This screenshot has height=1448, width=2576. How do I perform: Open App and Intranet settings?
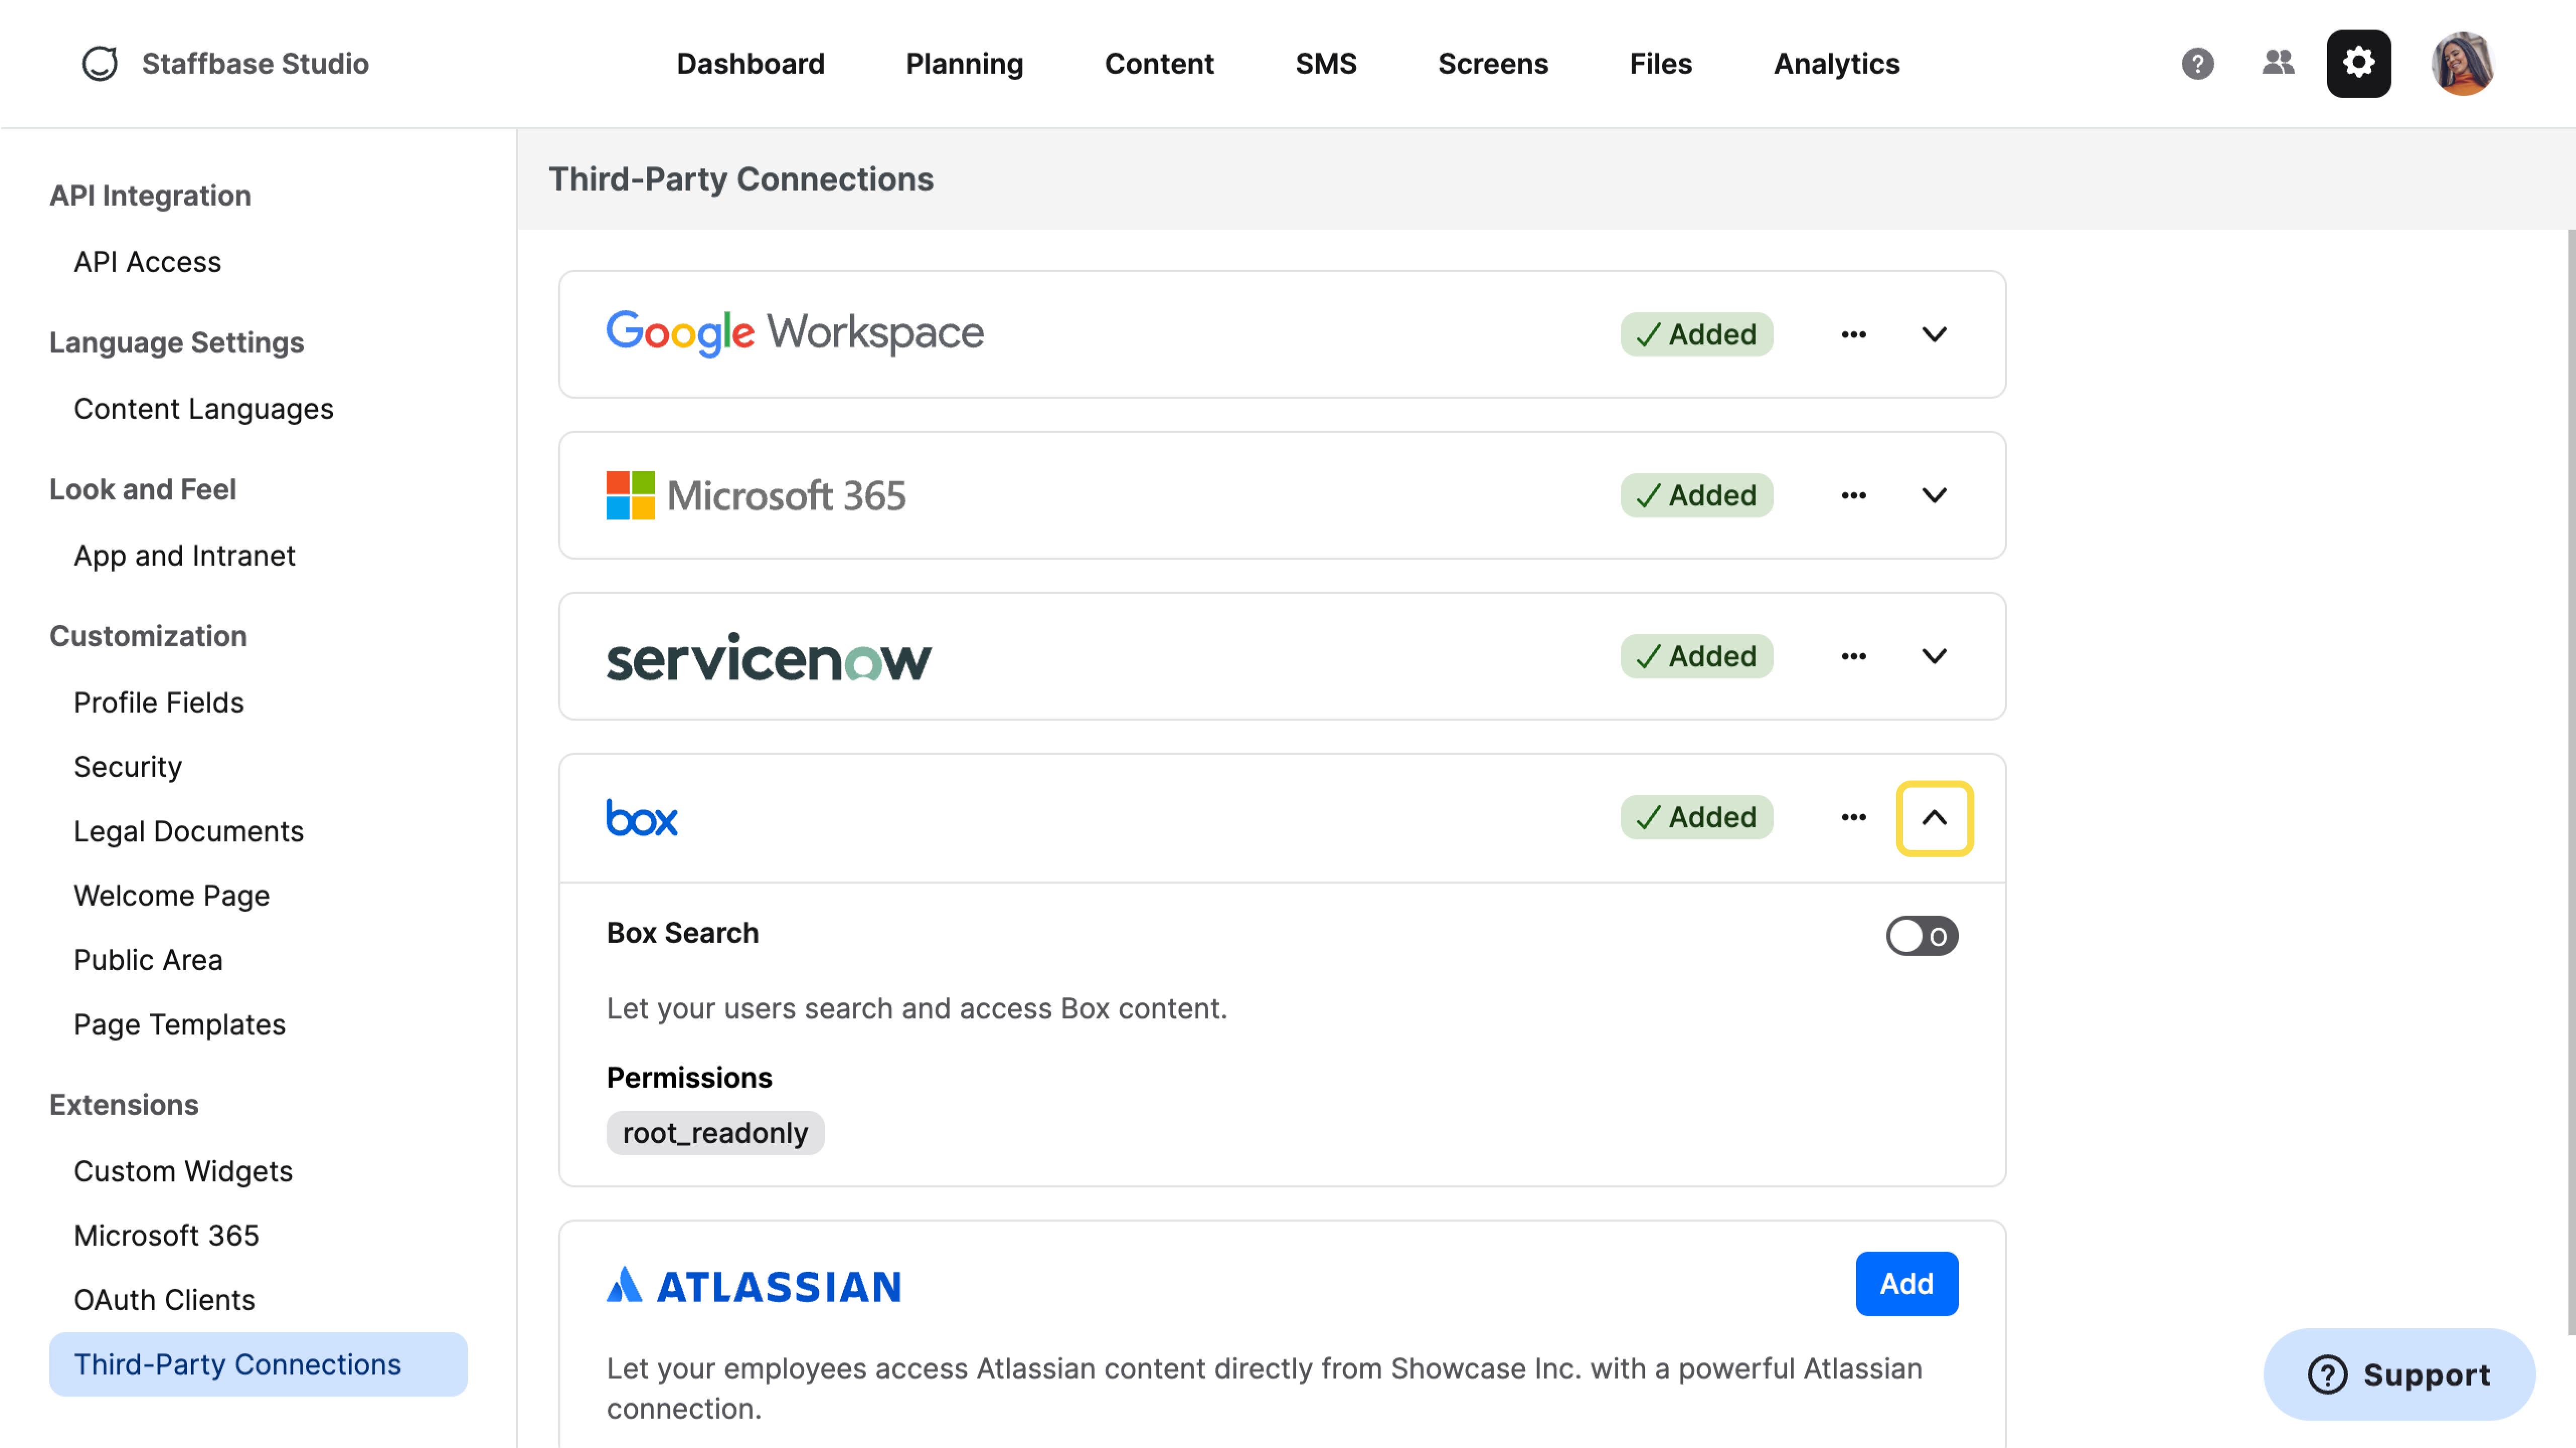tap(184, 556)
